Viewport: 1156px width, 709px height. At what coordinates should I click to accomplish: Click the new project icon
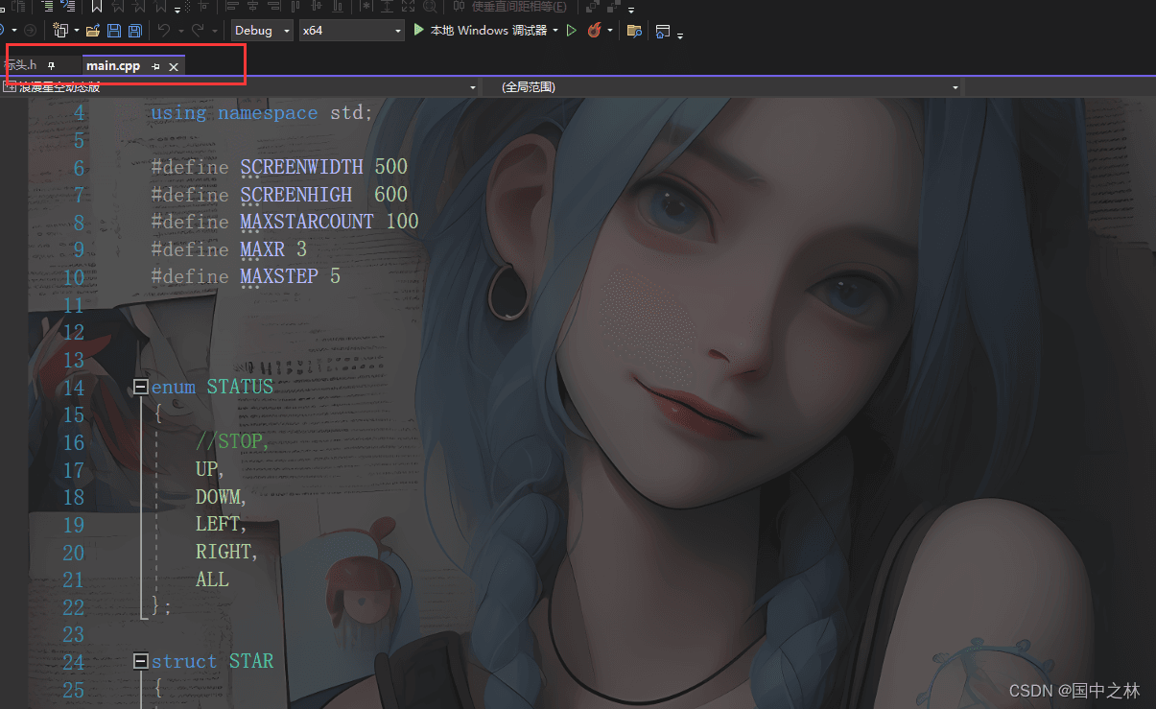point(61,31)
